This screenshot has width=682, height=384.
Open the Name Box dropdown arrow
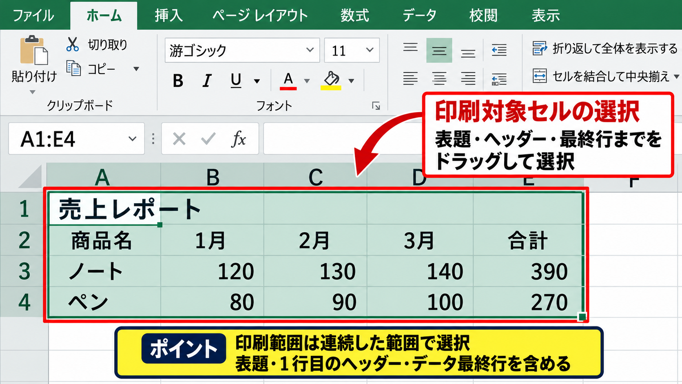(x=132, y=139)
